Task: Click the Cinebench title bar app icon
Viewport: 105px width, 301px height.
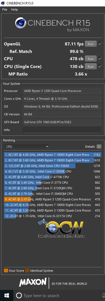Action: 3,3
